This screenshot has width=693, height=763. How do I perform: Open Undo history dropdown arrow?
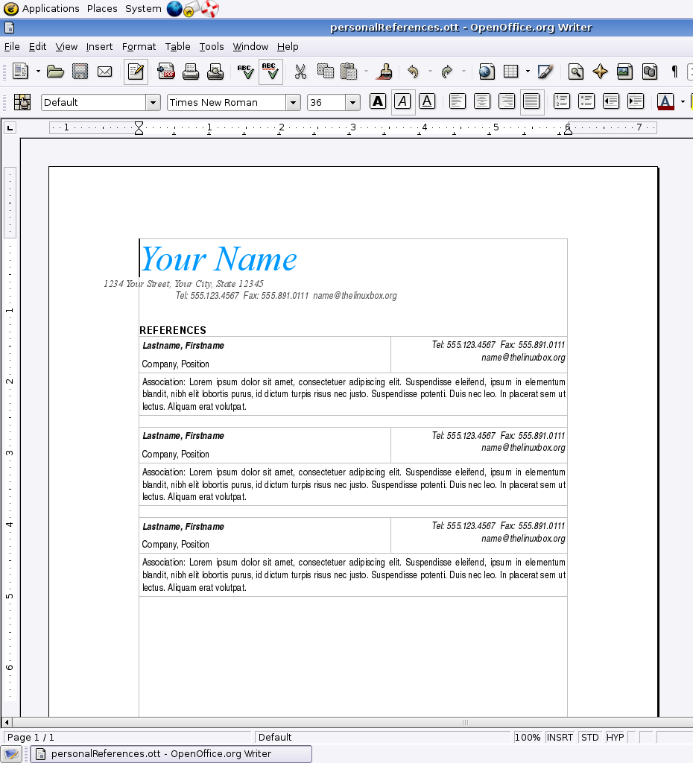point(430,72)
